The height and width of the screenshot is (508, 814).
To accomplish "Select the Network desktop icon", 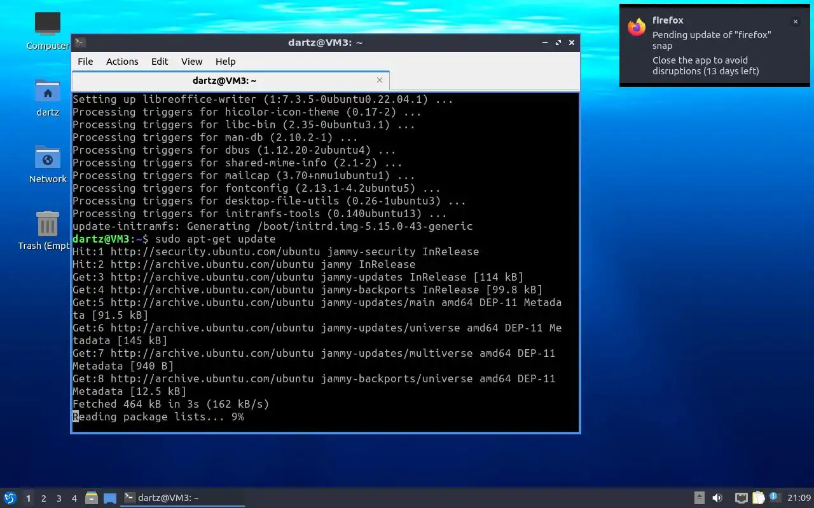I will tap(48, 164).
